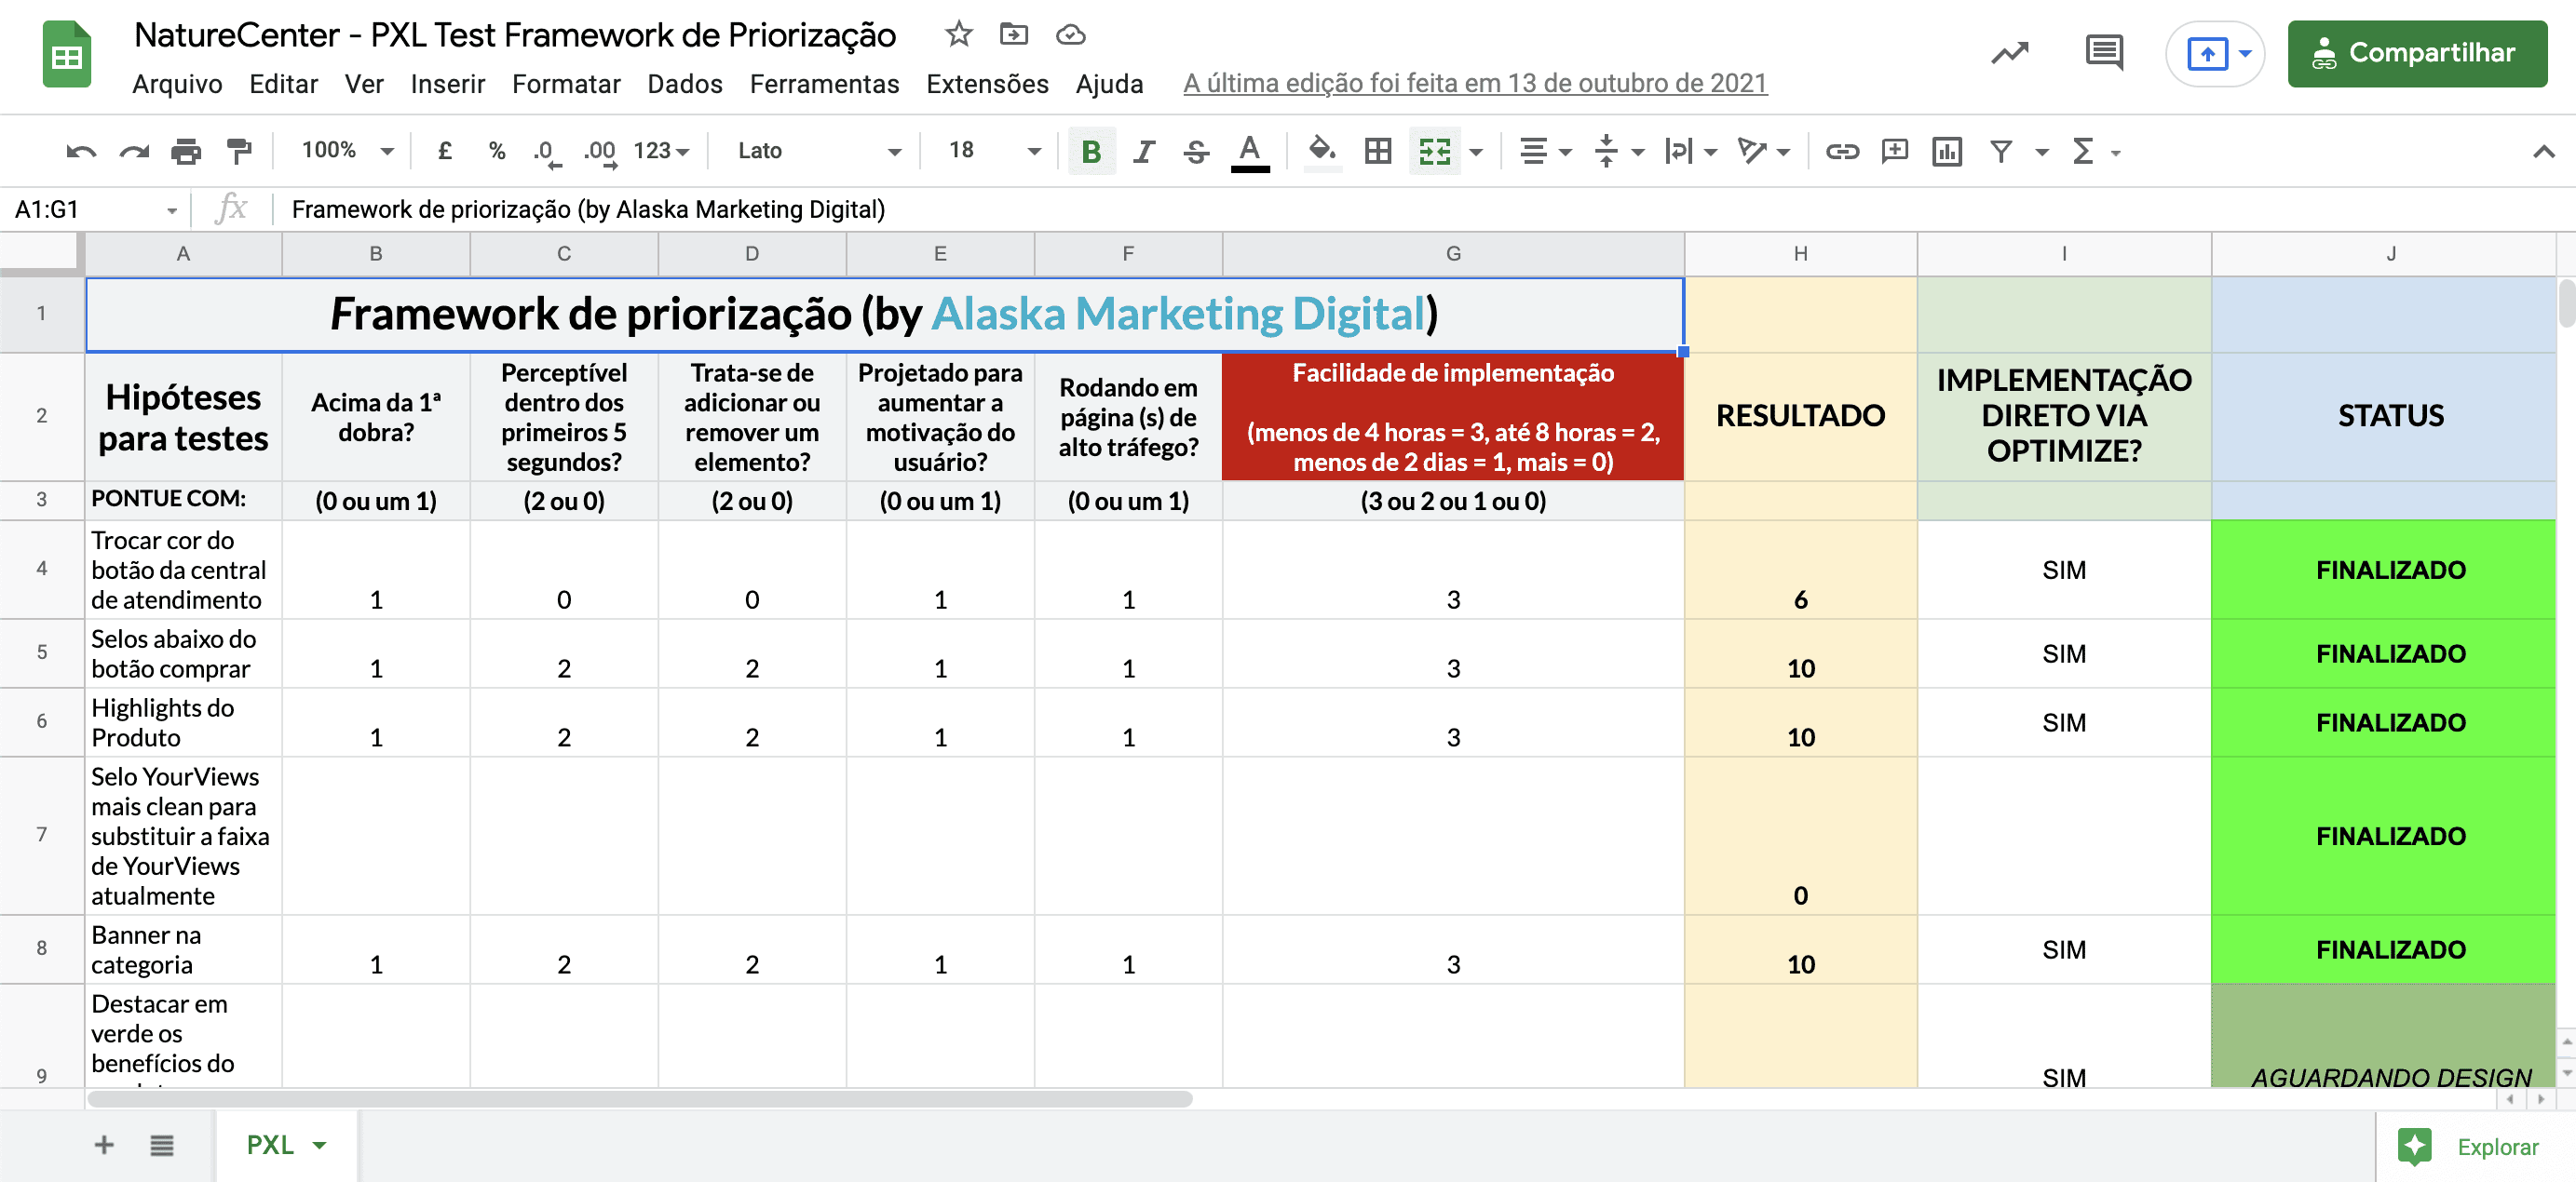Viewport: 2576px width, 1182px height.
Task: Toggle strikethrough formatting
Action: [x=1196, y=152]
